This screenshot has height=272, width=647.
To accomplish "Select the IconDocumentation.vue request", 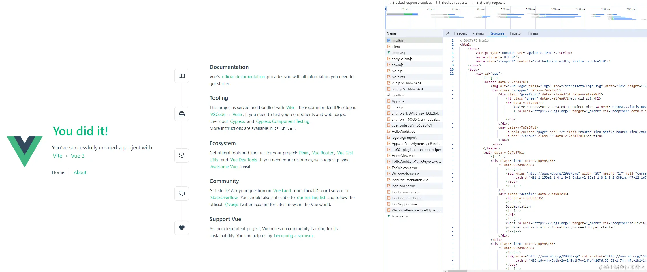I will point(414,180).
